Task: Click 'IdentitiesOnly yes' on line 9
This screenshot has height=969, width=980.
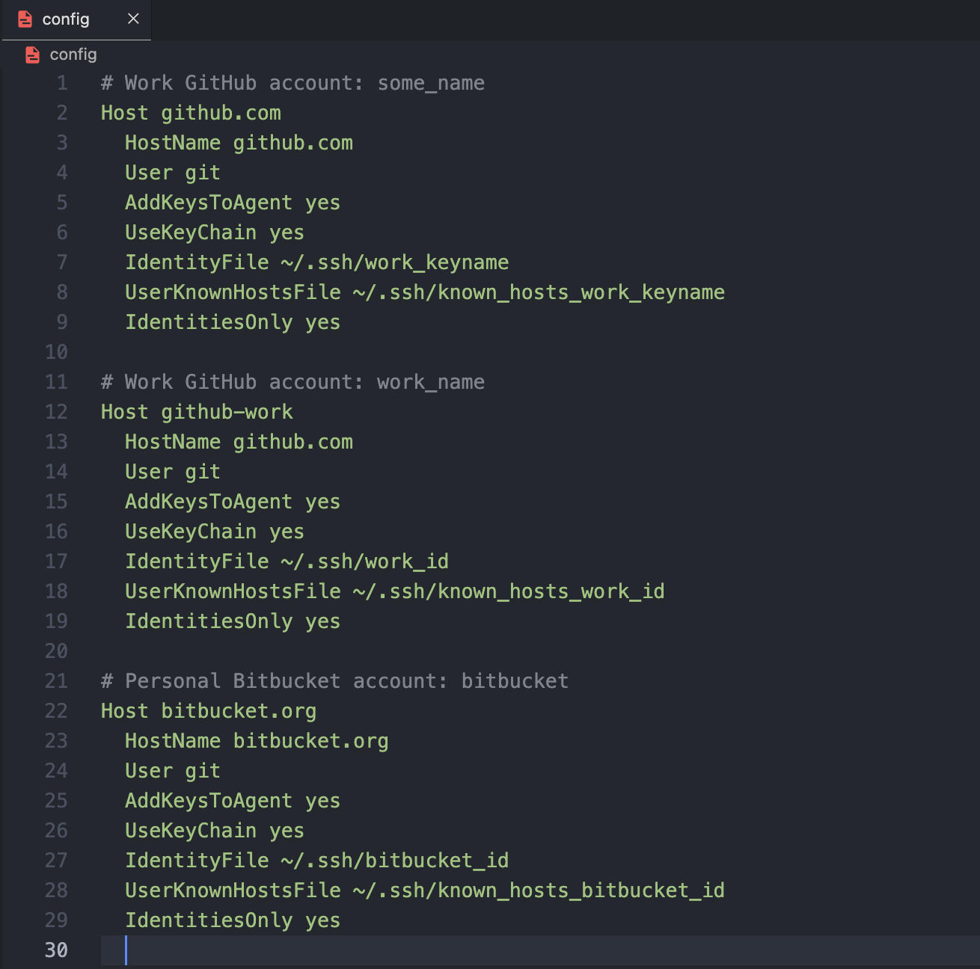Action: coord(233,322)
